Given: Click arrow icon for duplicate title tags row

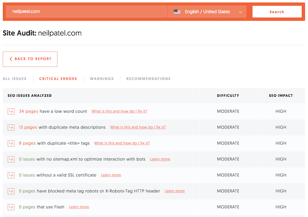Looking at the screenshot, I should tap(11, 143).
